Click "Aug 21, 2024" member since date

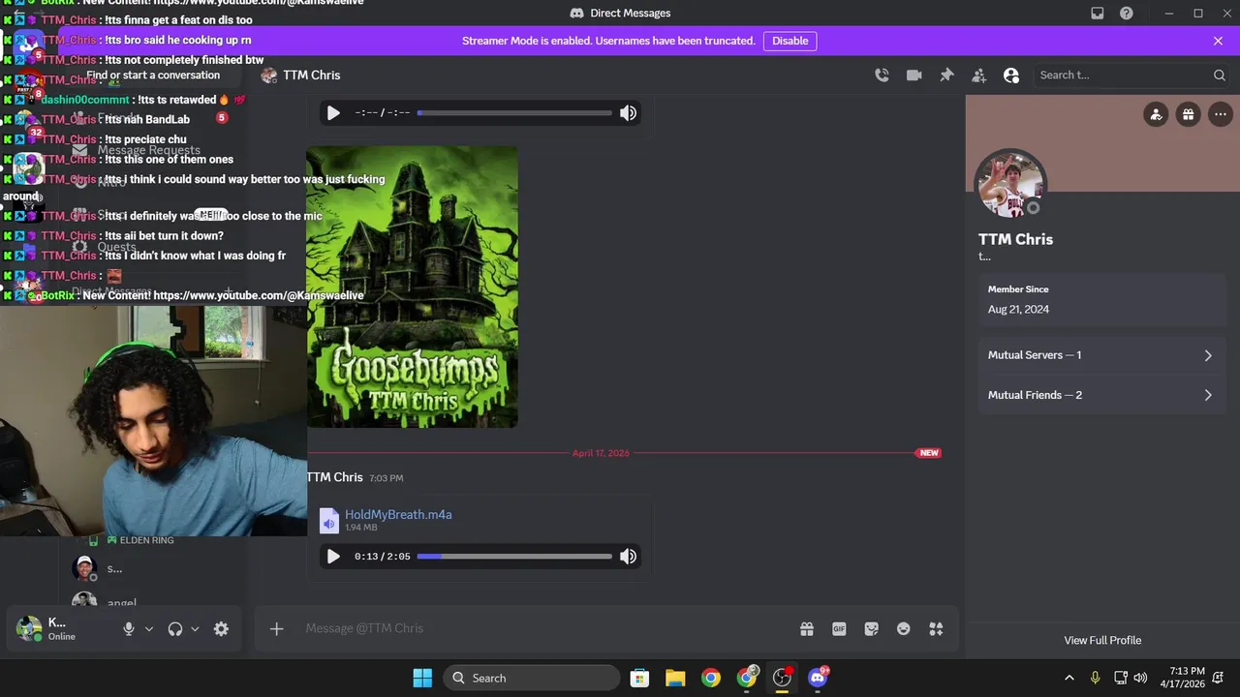pyautogui.click(x=1018, y=310)
